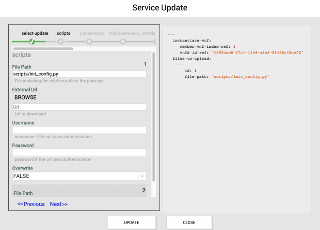The image size is (320, 230).
Task: Go to the Next >> link
Action: click(x=59, y=204)
